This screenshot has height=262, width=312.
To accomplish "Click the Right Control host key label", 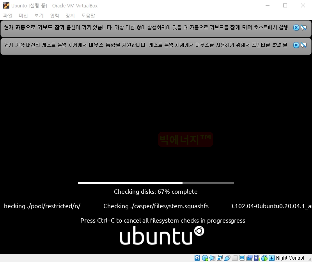I will click(290, 258).
